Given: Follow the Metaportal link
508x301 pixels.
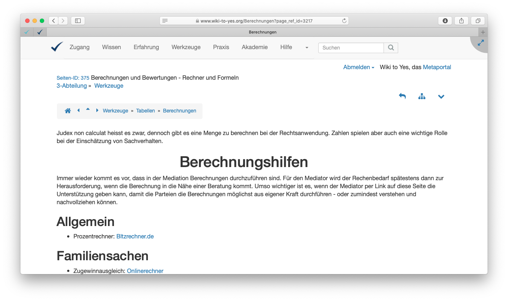Looking at the screenshot, I should click(x=437, y=67).
